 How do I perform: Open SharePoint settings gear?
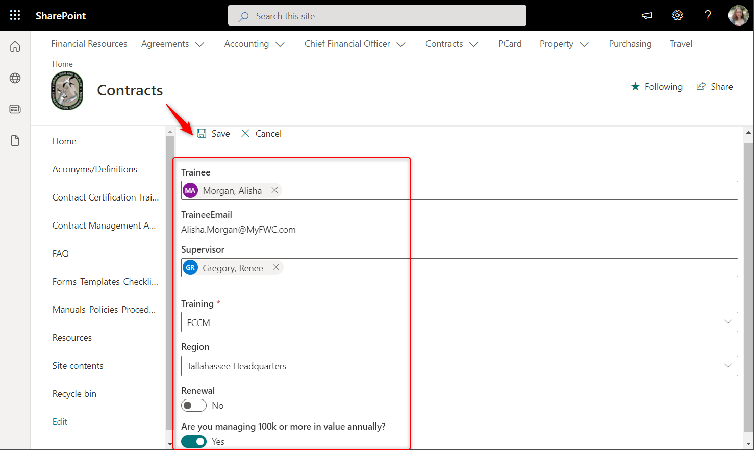coord(677,15)
